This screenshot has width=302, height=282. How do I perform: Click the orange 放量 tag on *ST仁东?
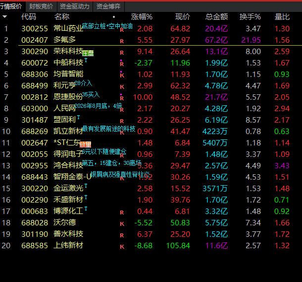[x=85, y=144]
